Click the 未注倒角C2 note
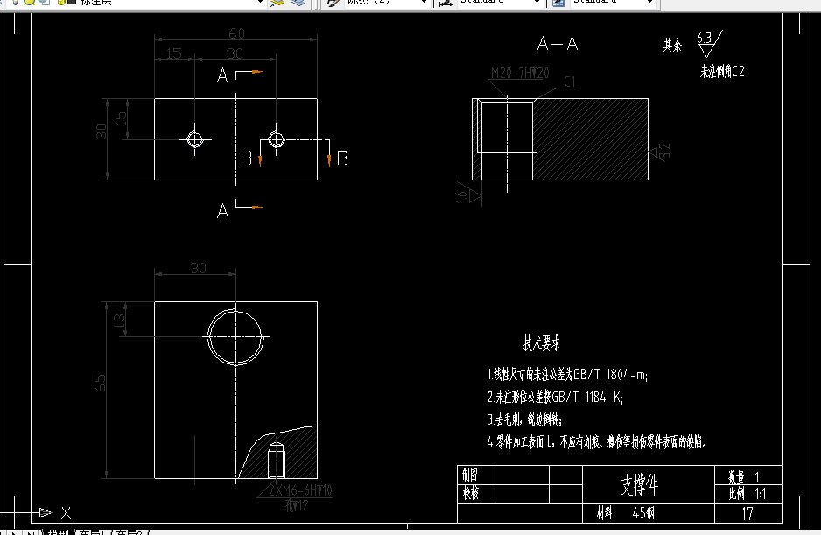Viewport: 821px width, 535px height. [x=722, y=71]
